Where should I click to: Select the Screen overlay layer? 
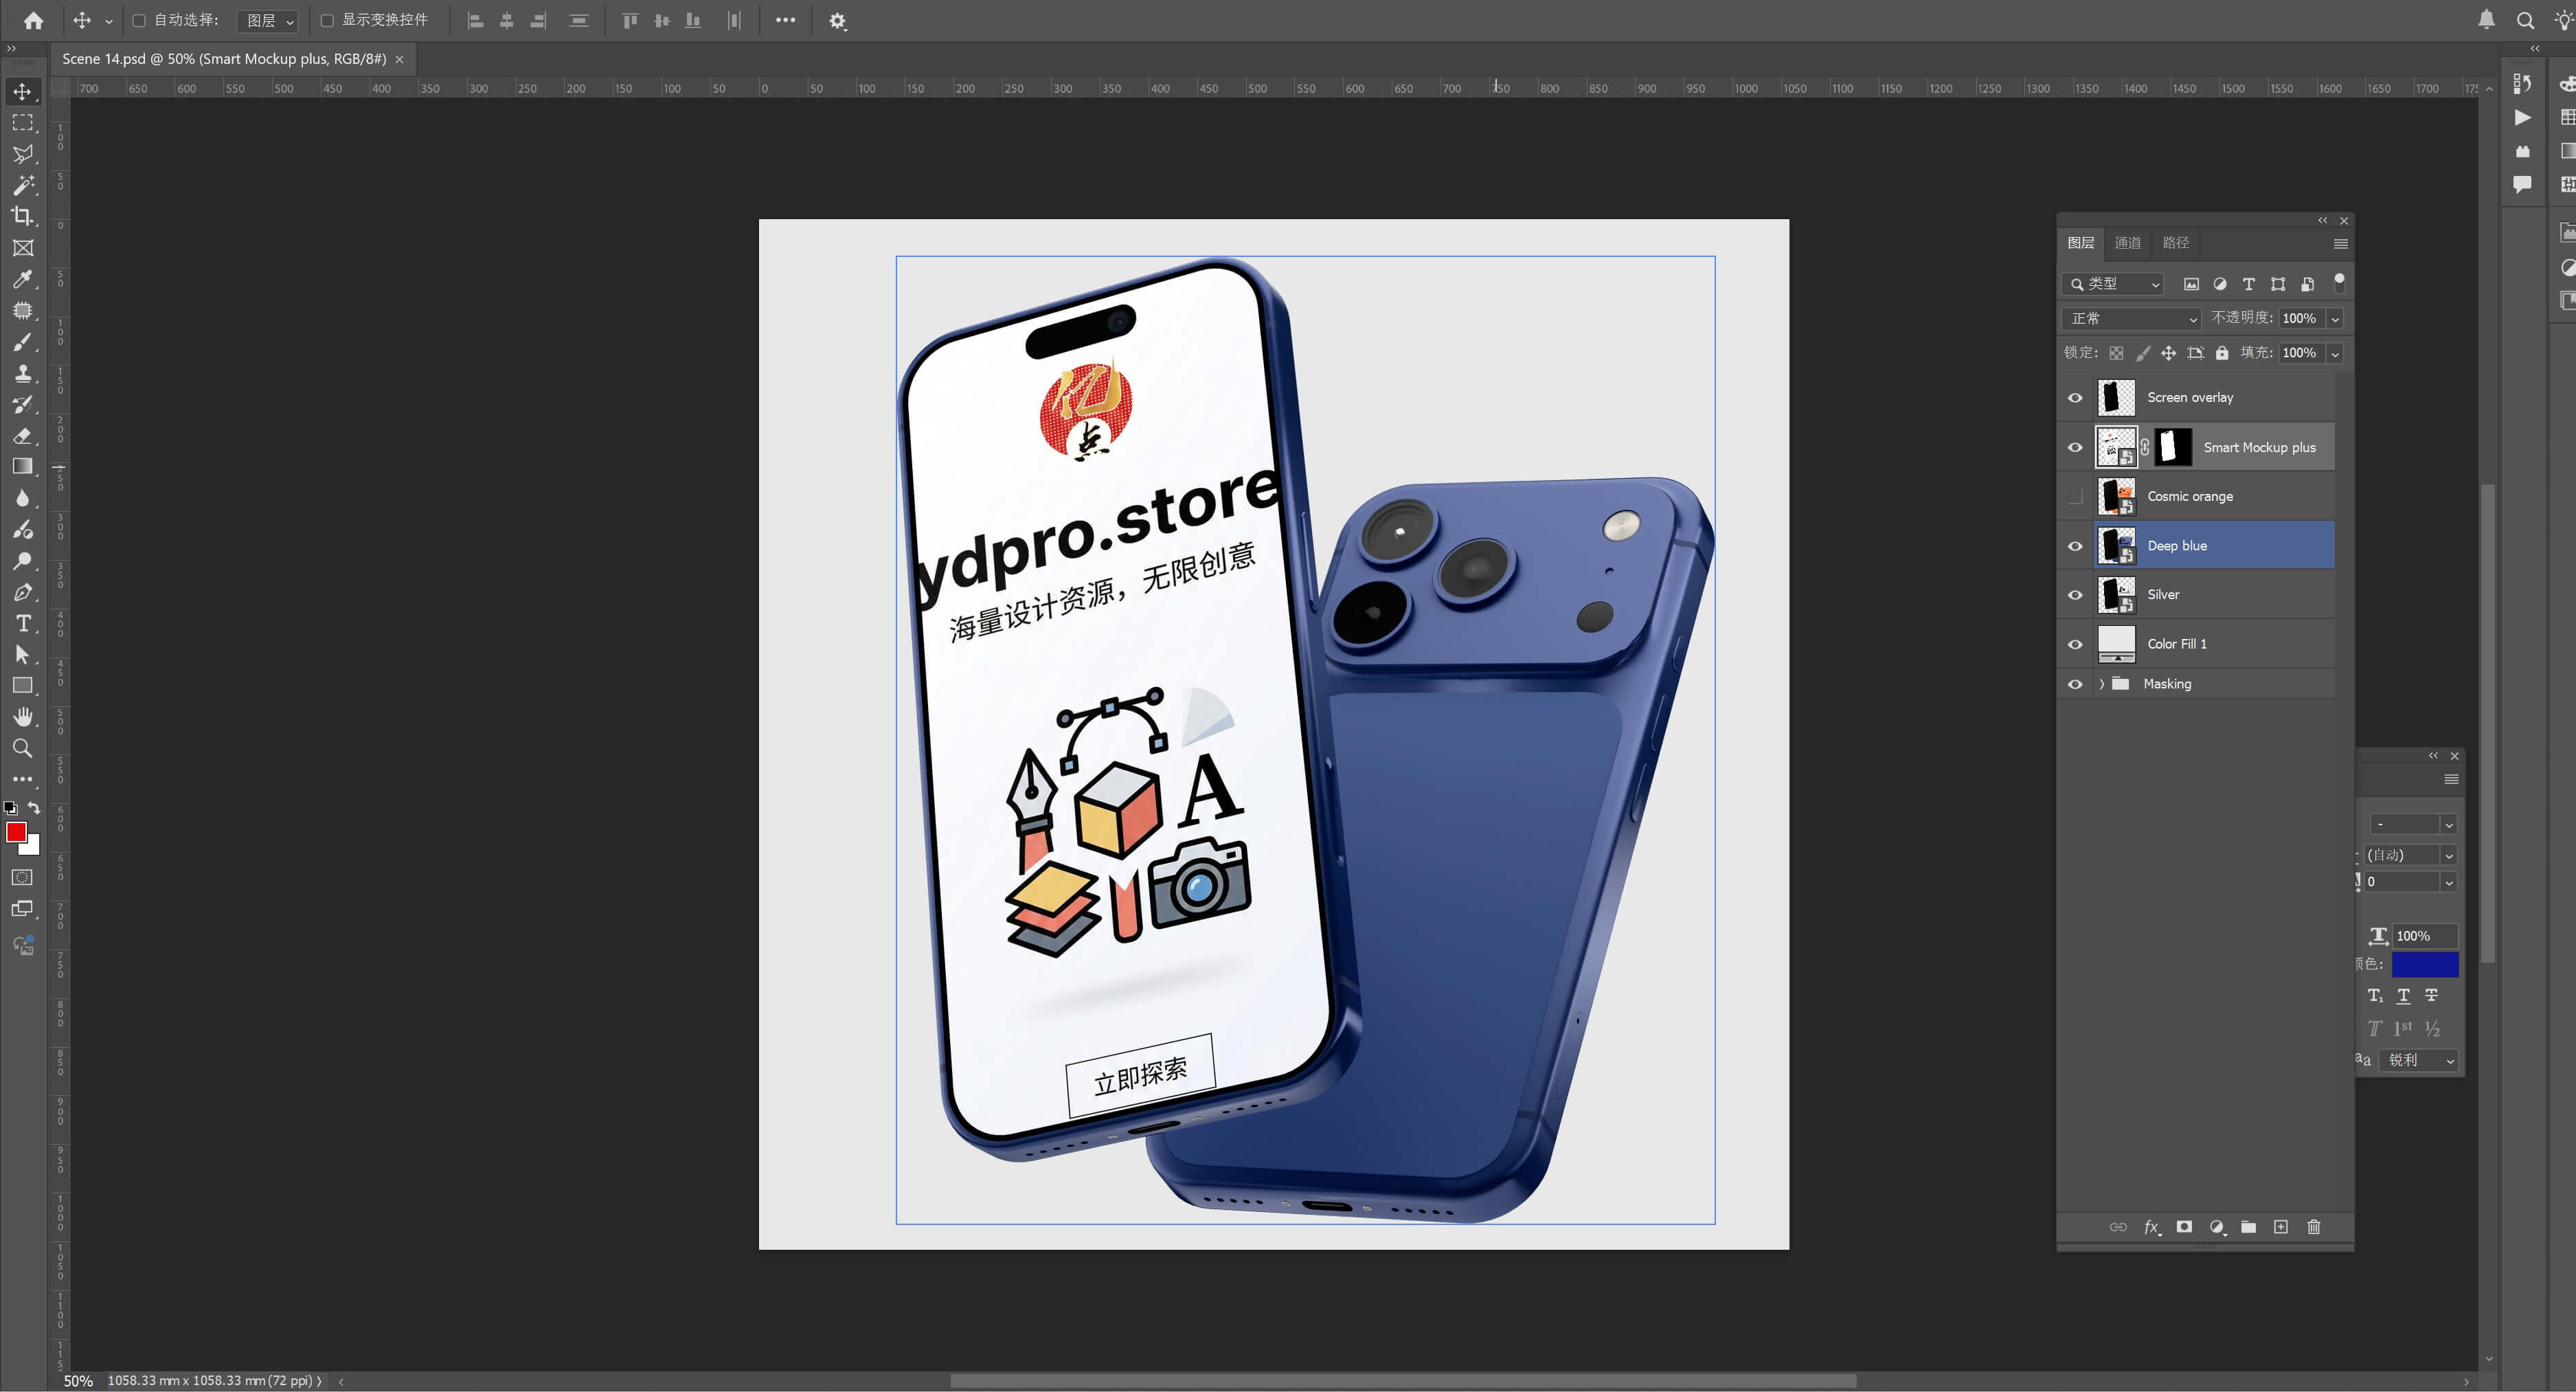pos(2190,398)
